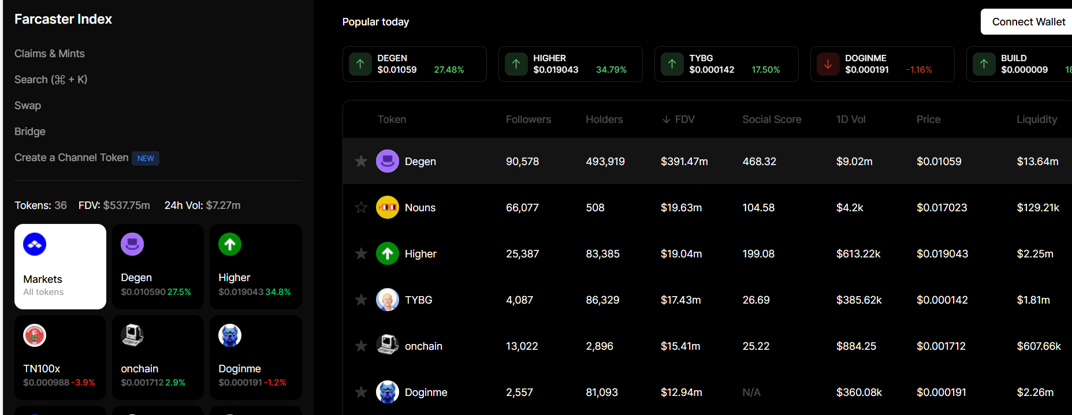Select the Markets All tokens card
The width and height of the screenshot is (1072, 415).
click(60, 267)
